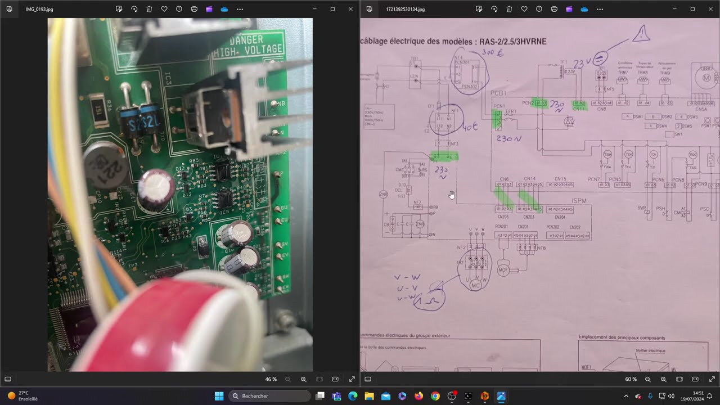Show IMG_0193.jpg at actual size
Screen dimensions: 720x405
335,379
